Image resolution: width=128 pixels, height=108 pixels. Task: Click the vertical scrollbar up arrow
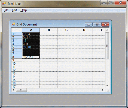(x=107, y=30)
